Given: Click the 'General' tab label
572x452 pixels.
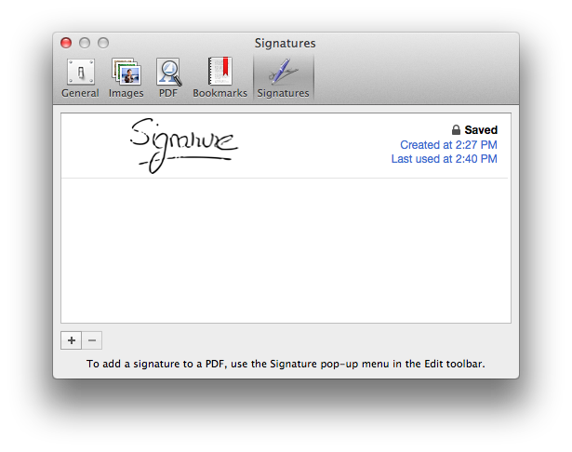Looking at the screenshot, I should pos(80,93).
